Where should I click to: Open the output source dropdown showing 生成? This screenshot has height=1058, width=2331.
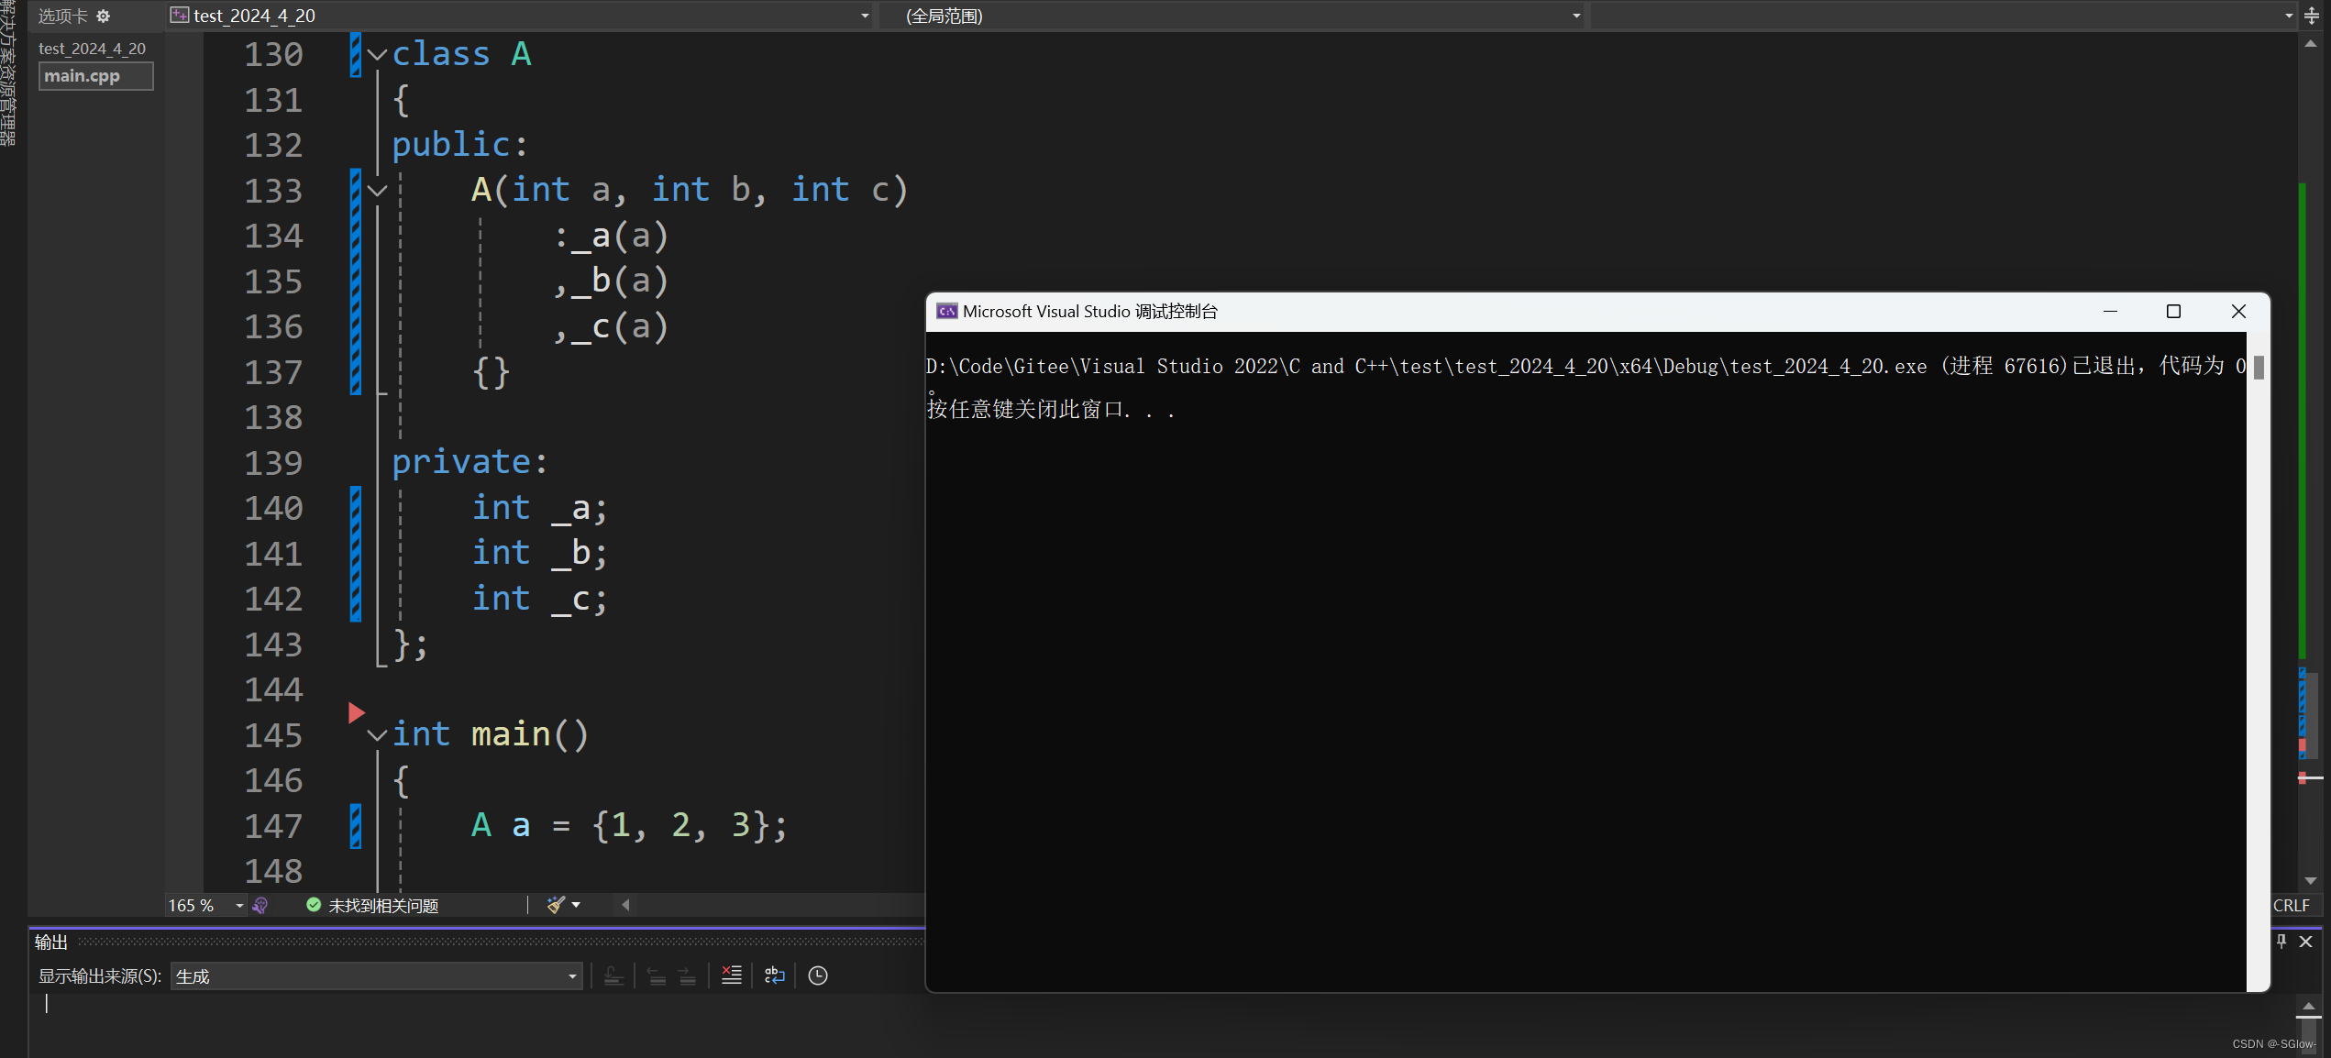point(376,976)
